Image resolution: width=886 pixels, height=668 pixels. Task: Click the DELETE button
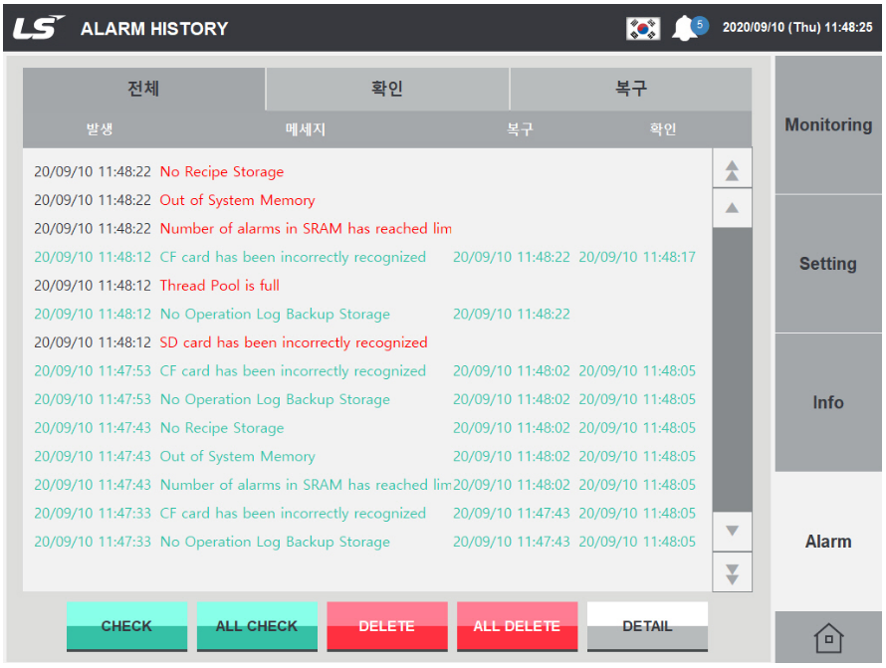click(x=387, y=626)
